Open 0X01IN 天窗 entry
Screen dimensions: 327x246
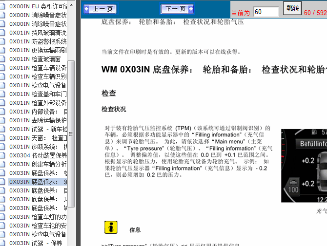[38, 138]
